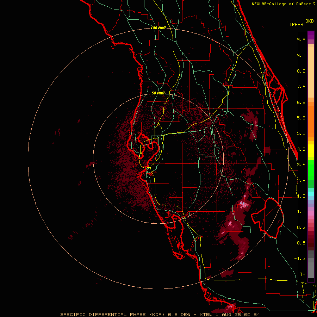Pick the purple top segment of color bar
This screenshot has width=317, height=317.
311,35
